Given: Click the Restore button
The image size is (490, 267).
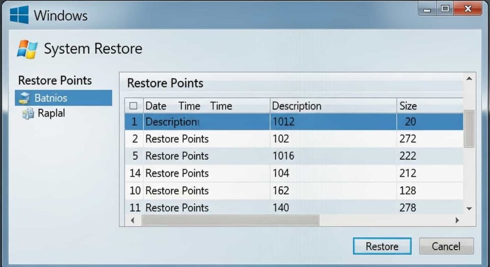Looking at the screenshot, I should point(382,246).
